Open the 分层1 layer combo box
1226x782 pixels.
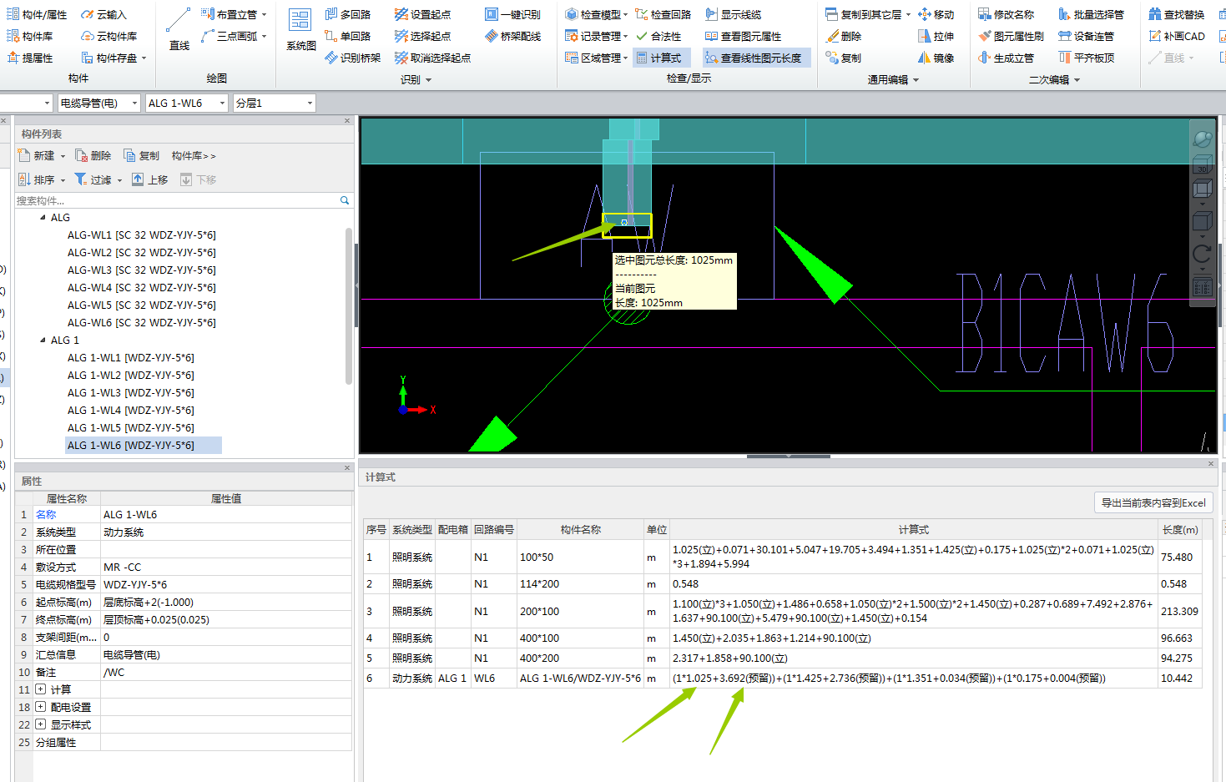click(x=274, y=103)
